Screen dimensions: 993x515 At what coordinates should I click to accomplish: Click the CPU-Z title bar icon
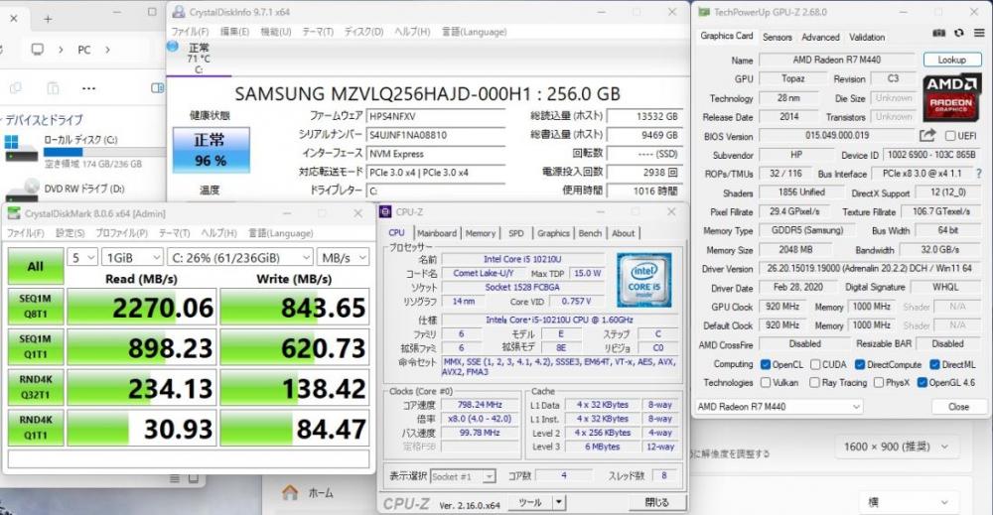(385, 212)
